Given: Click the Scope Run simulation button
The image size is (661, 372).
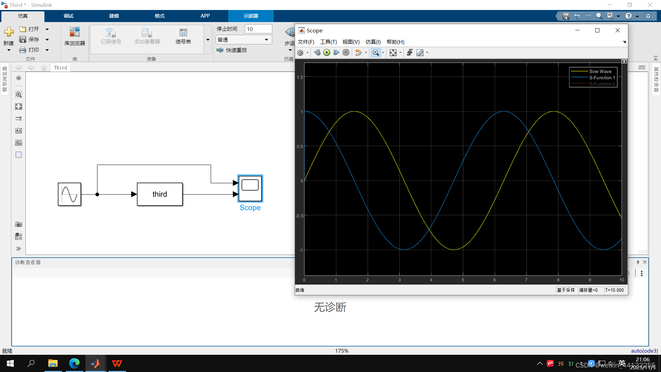Looking at the screenshot, I should [x=327, y=52].
